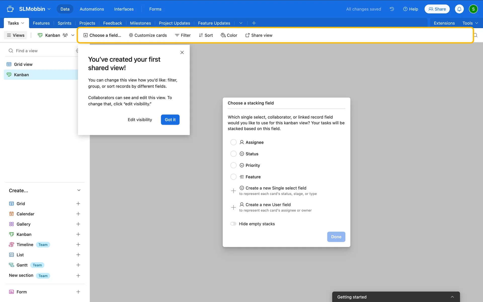Viewport: 483px width, 302px height.
Task: Click the Edit visibility link
Action: point(140,120)
